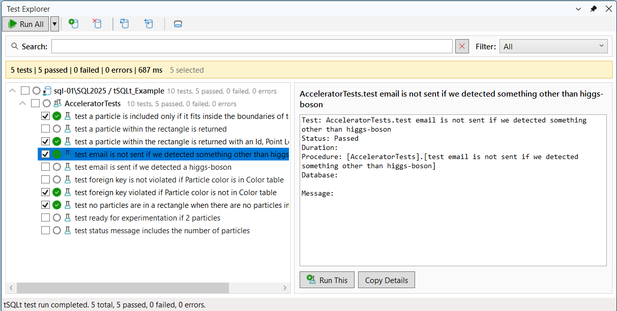Viewport: 617px width, 311px height.
Task: Click not-run circle of 'ready for experimentation' test
Action: [56, 218]
